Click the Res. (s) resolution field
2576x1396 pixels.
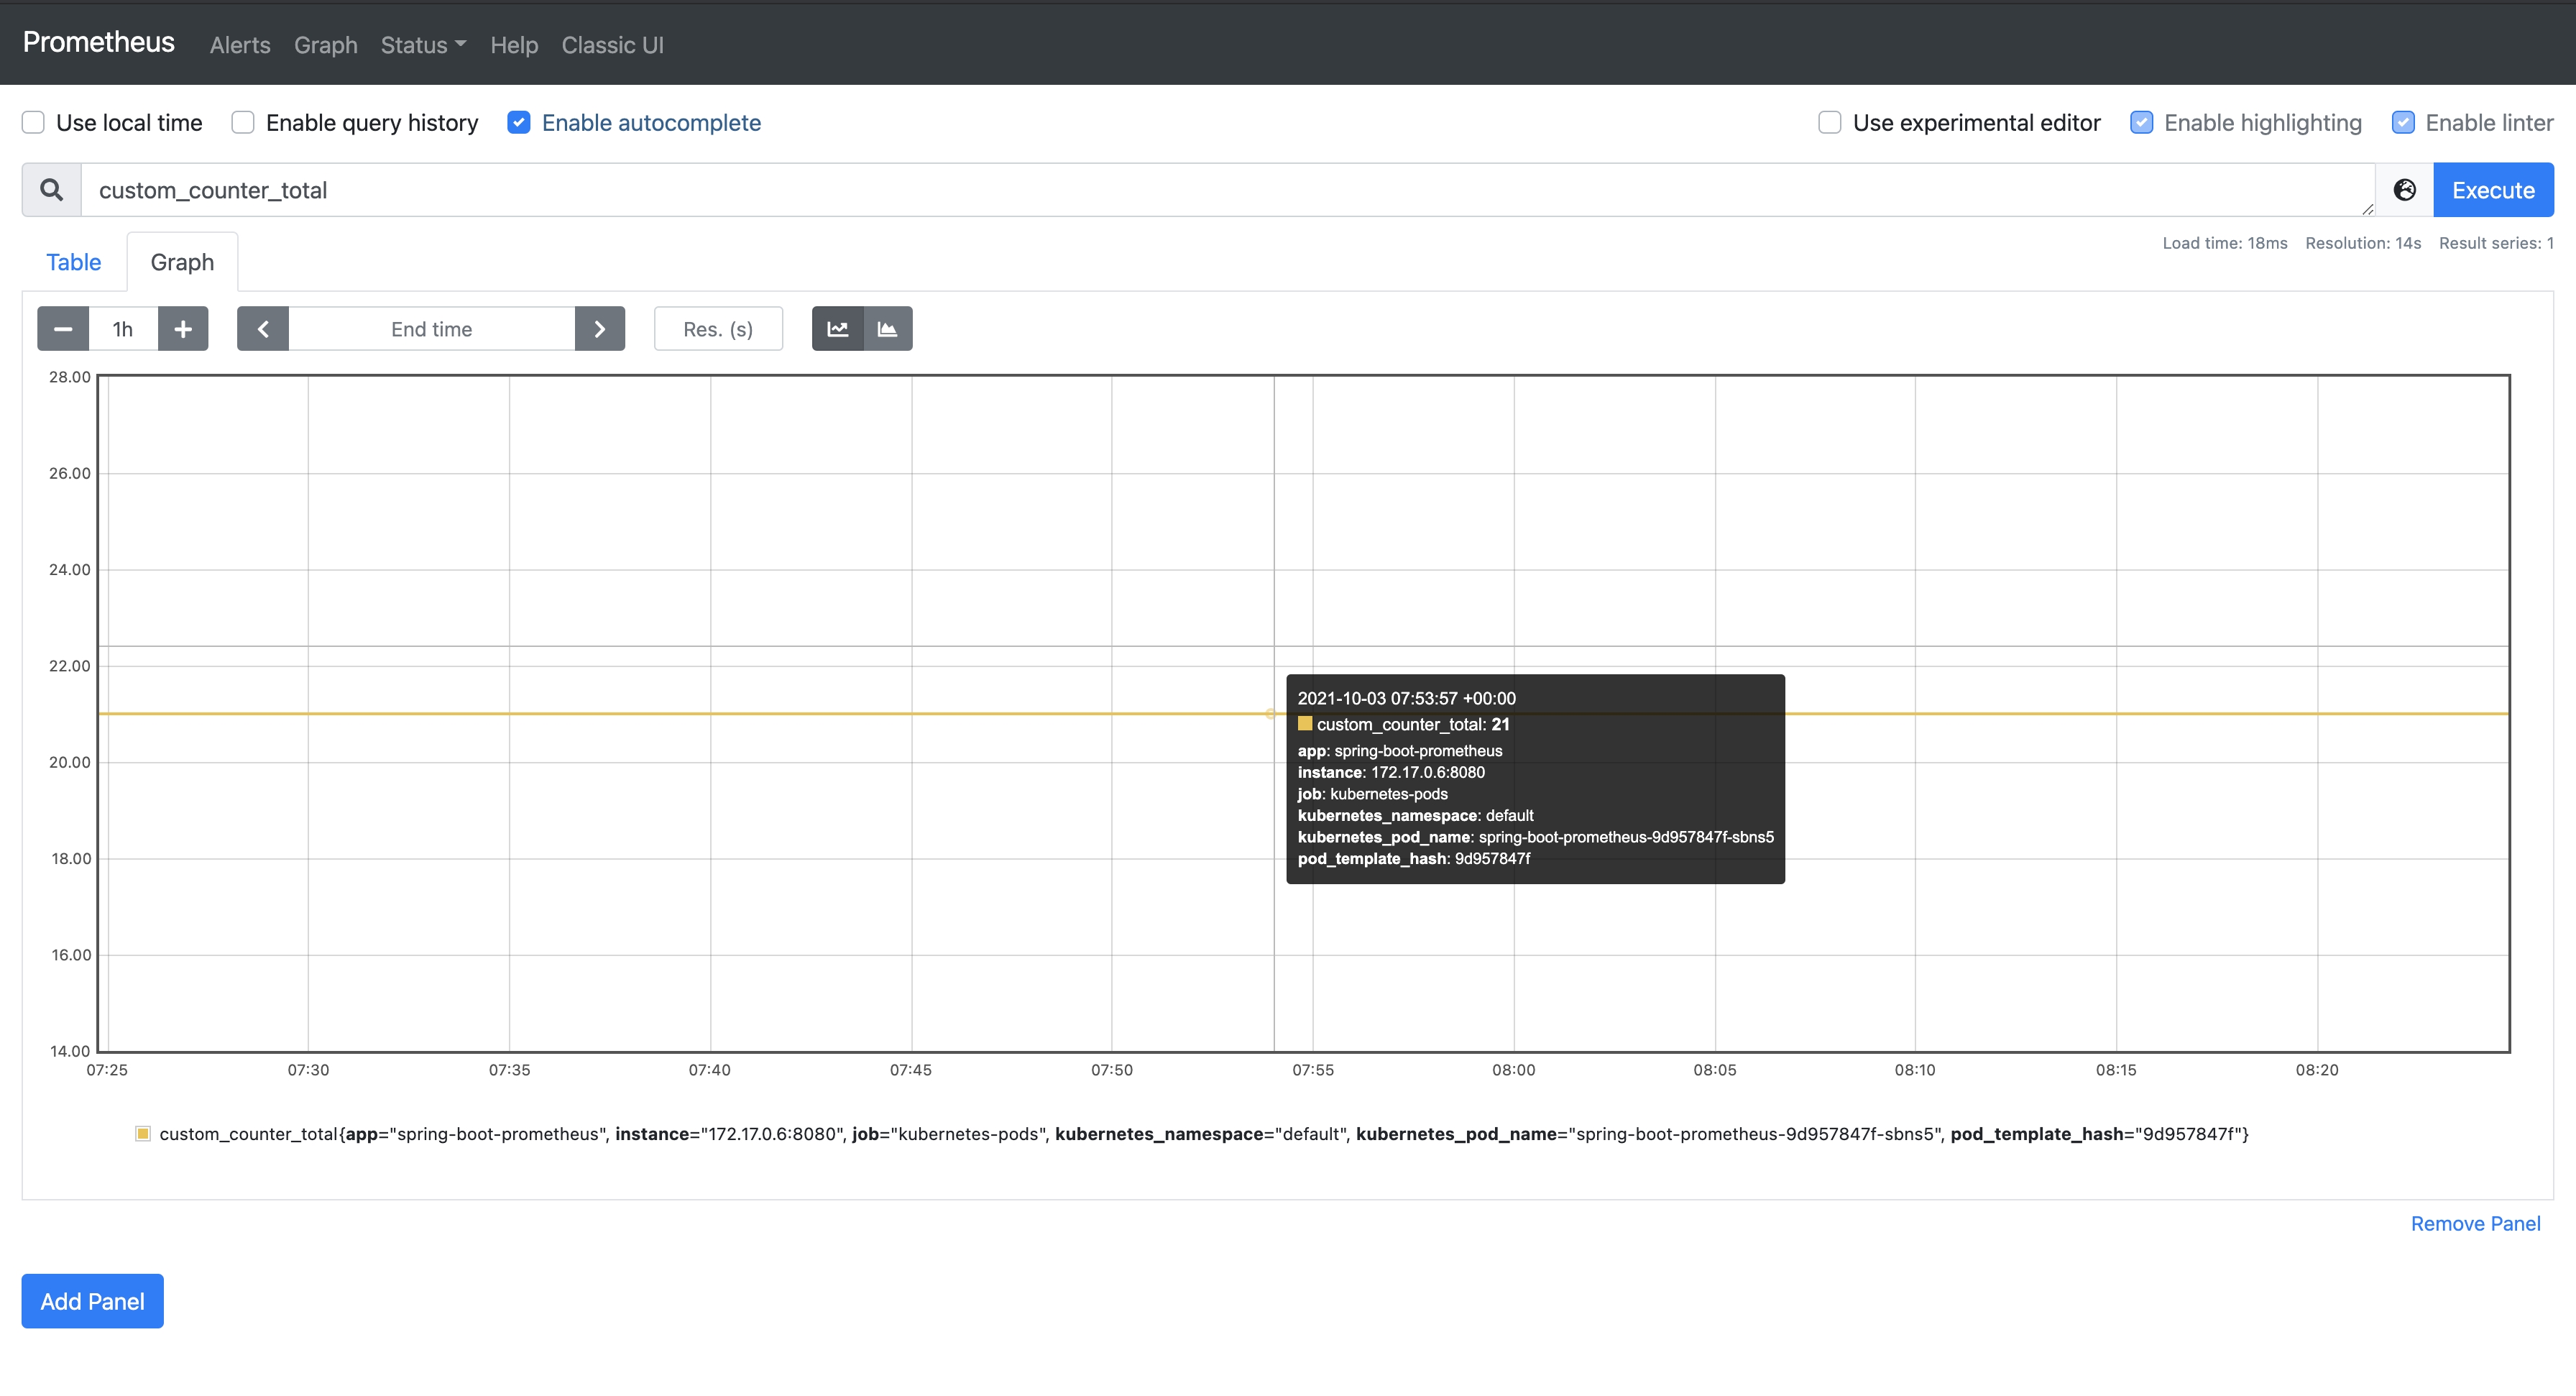pyautogui.click(x=718, y=328)
